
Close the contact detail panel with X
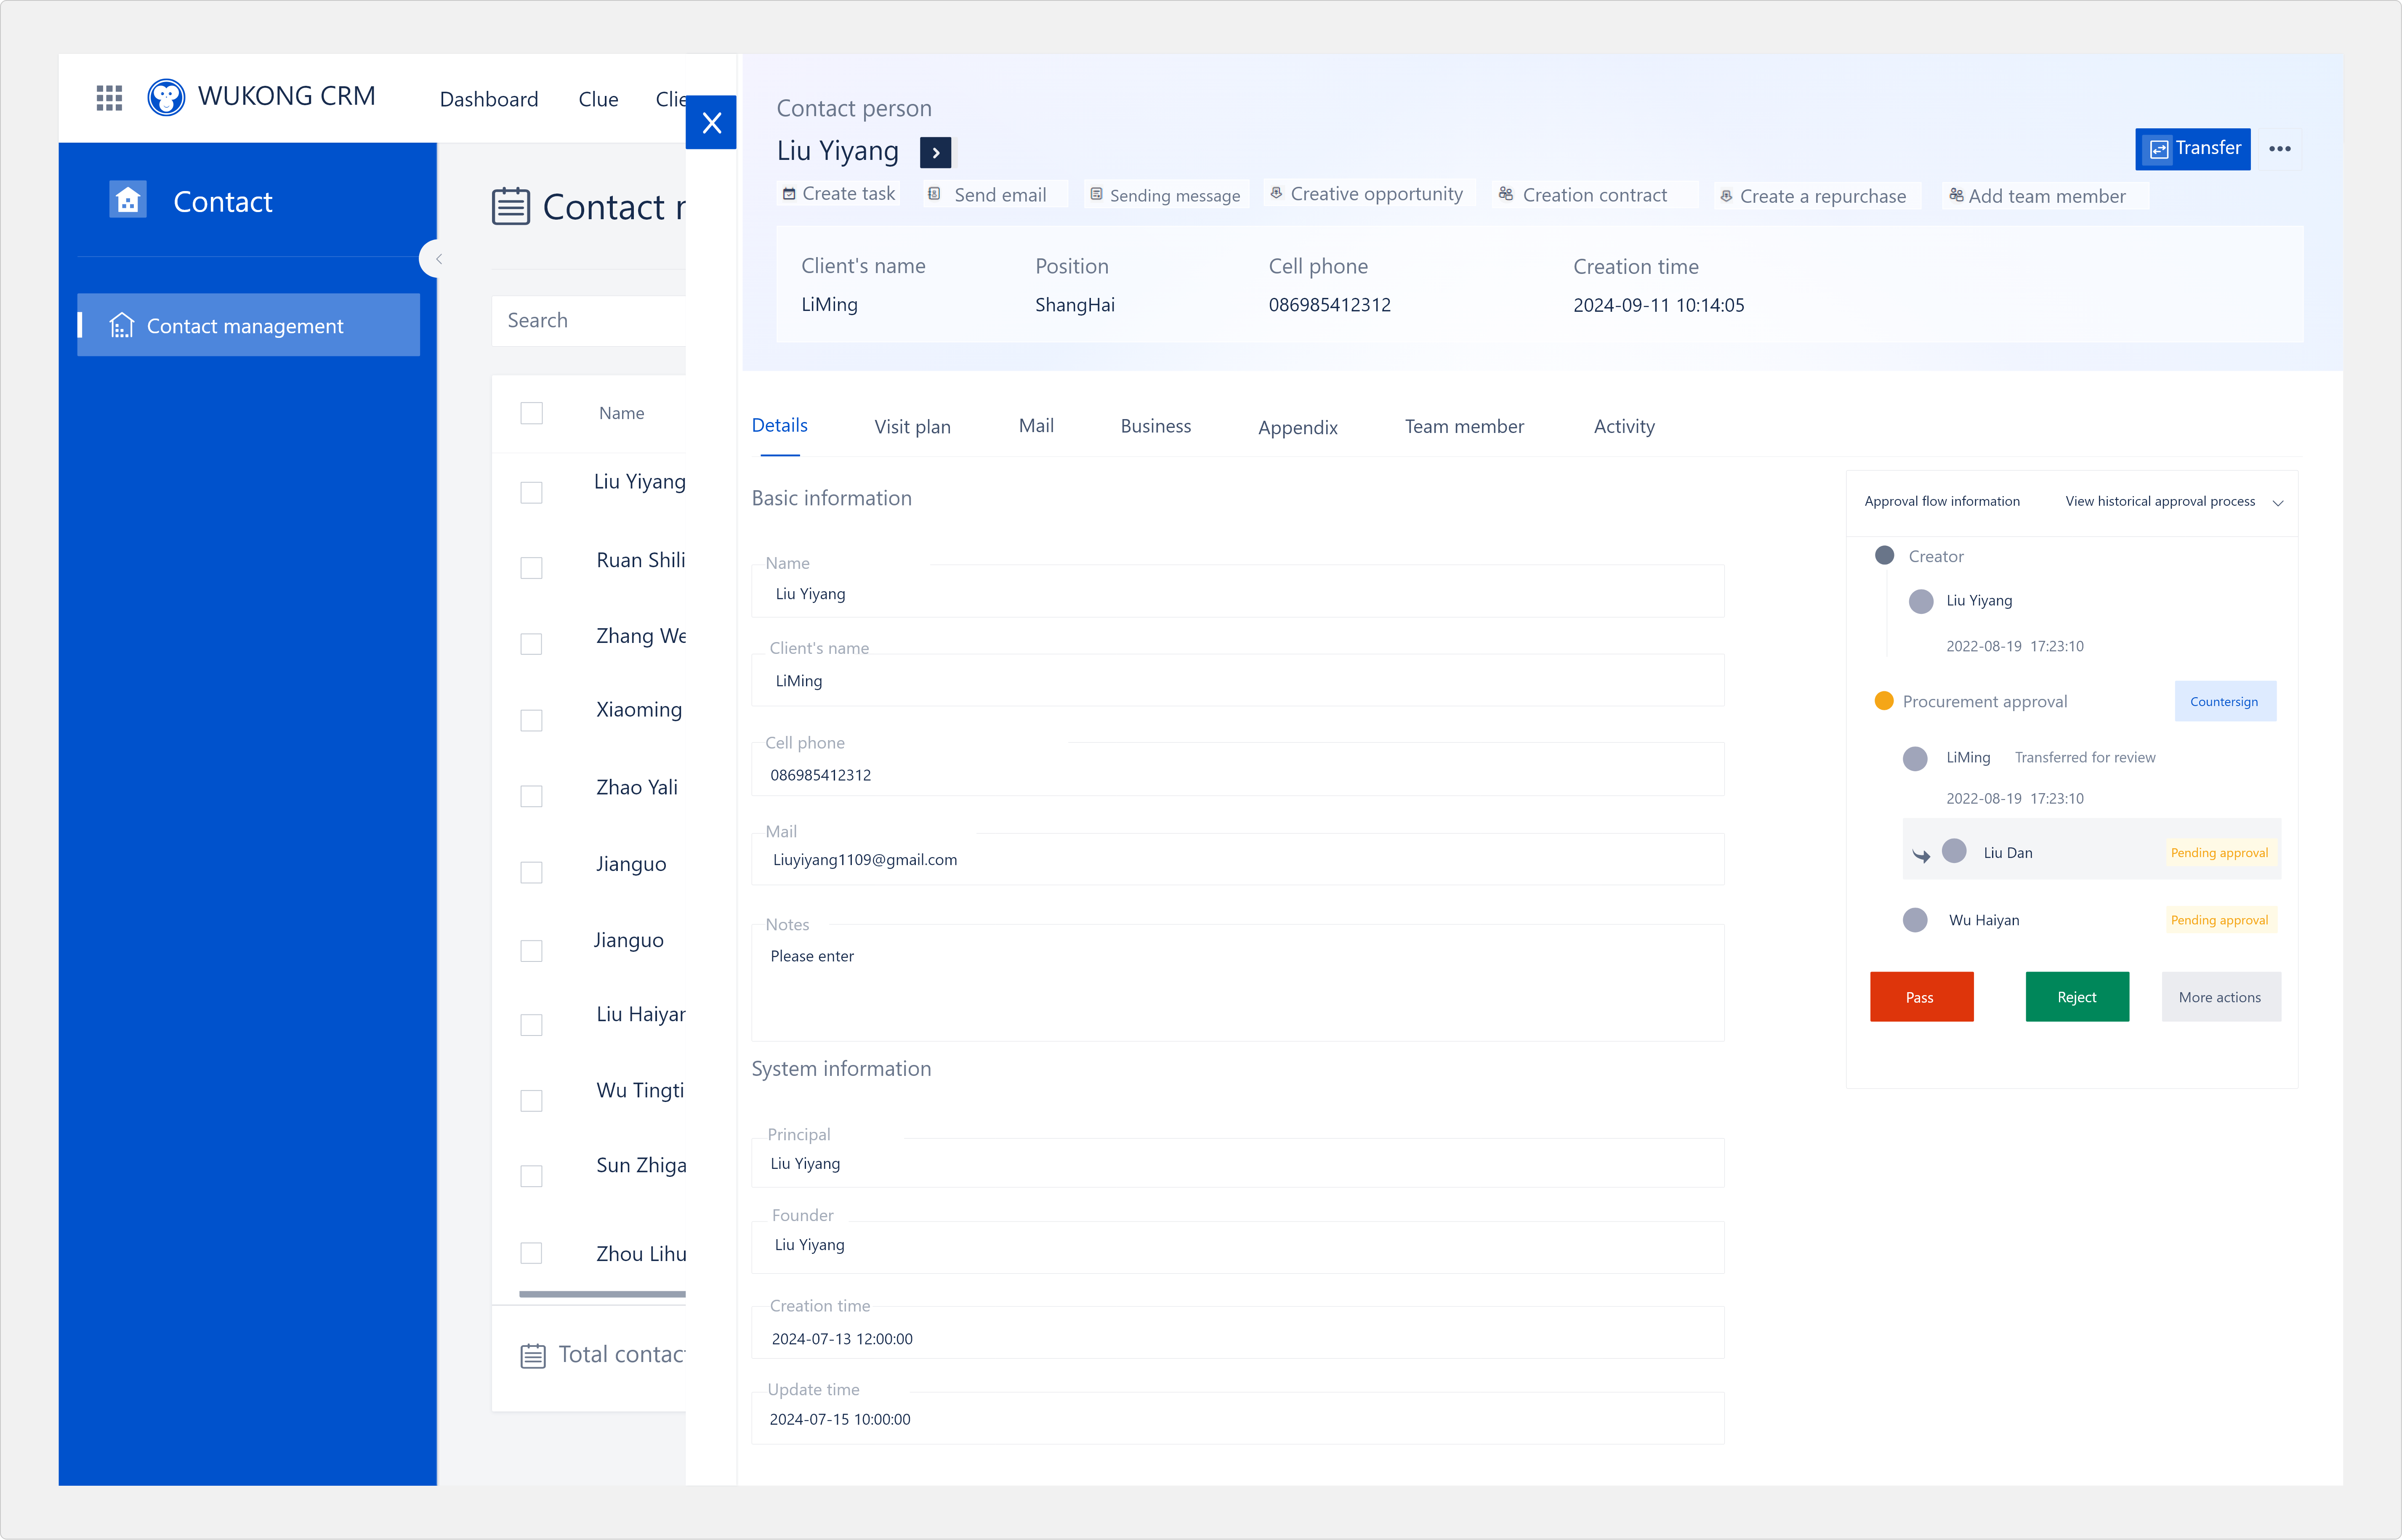pos(711,123)
